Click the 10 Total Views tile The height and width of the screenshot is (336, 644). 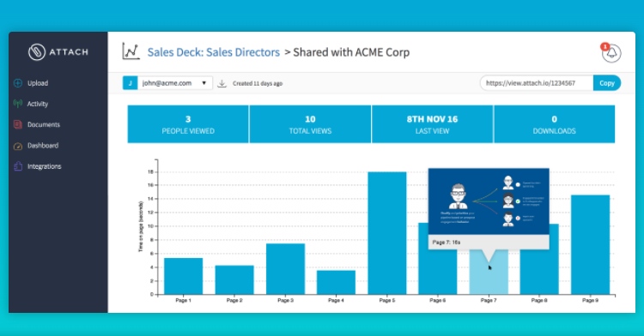(310, 124)
